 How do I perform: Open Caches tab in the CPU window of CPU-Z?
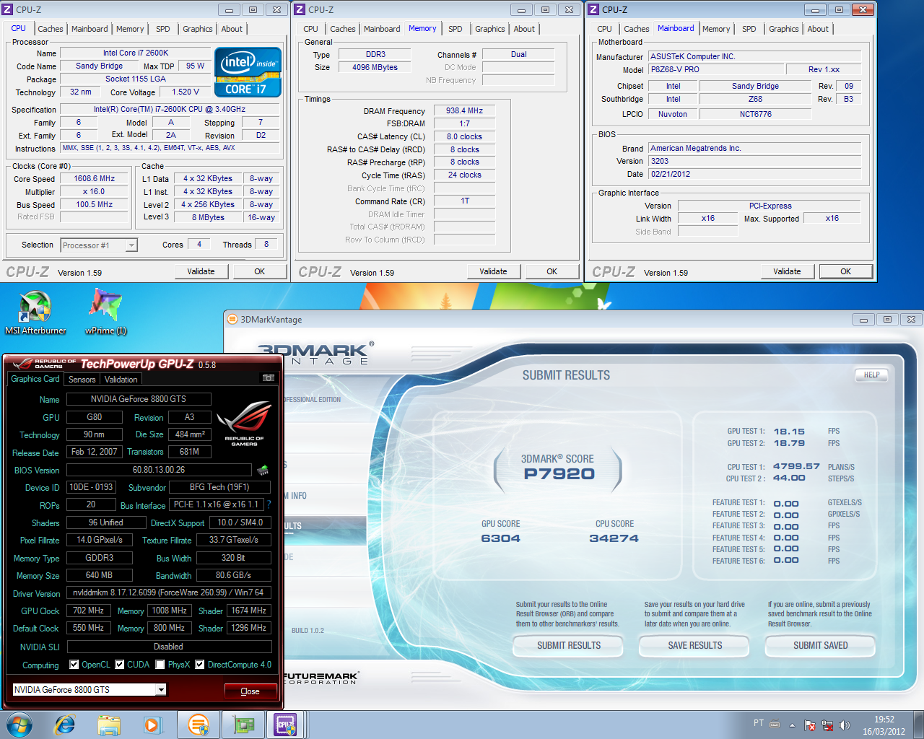click(51, 29)
